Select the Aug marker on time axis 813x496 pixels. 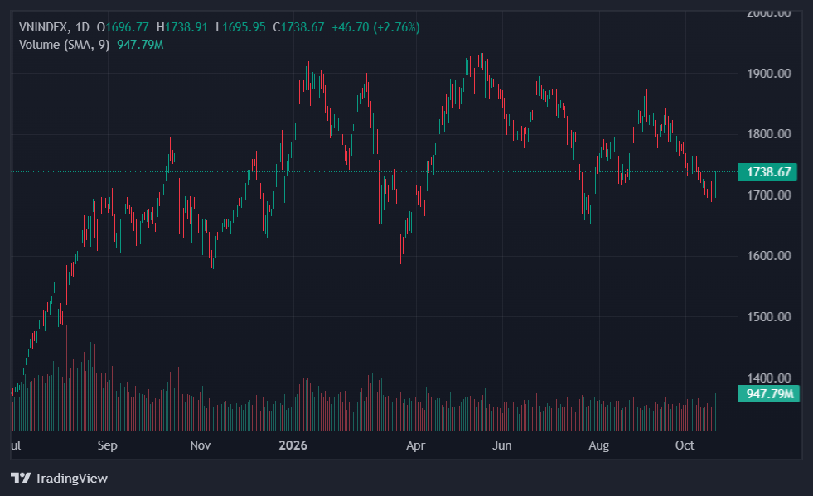tap(599, 445)
